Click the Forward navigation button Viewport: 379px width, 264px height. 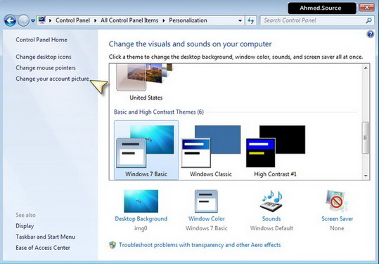pos(23,21)
